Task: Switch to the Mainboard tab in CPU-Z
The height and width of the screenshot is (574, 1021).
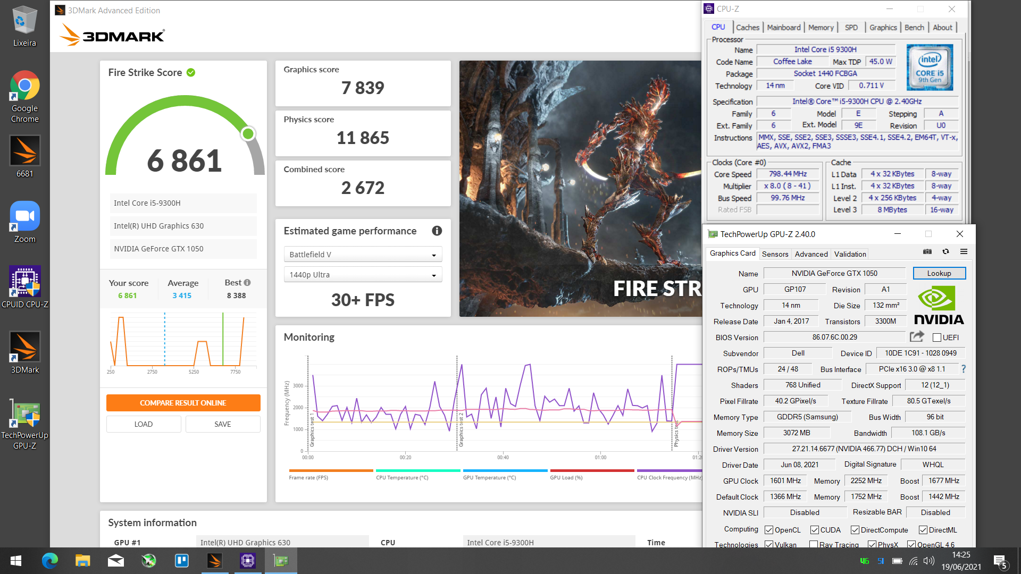Action: point(784,27)
